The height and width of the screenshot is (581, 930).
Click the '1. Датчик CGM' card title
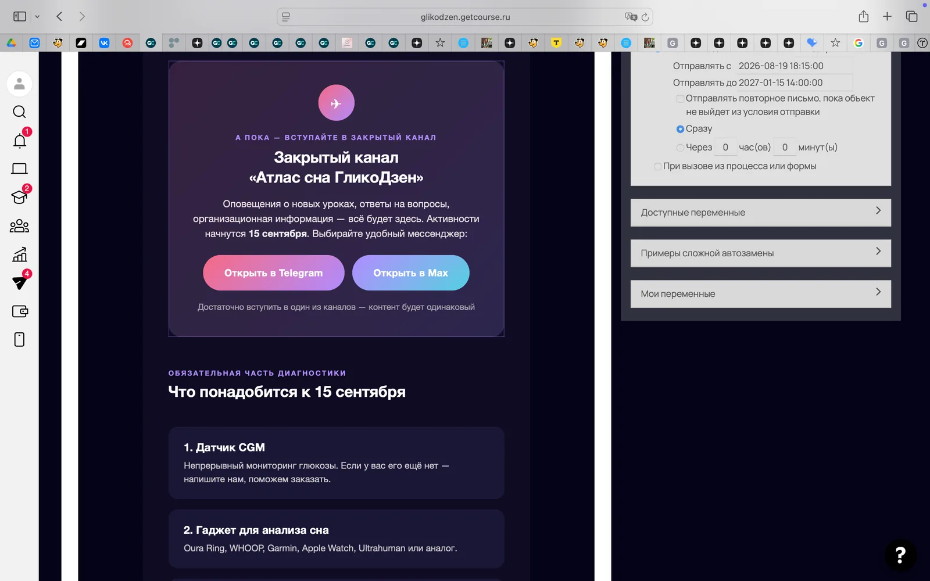pos(224,448)
